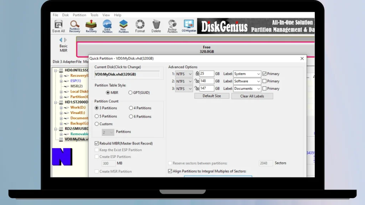Click the current disk VD0:MyDisk.vhd(320GB) to change
The width and height of the screenshot is (365, 205).
tap(127, 74)
